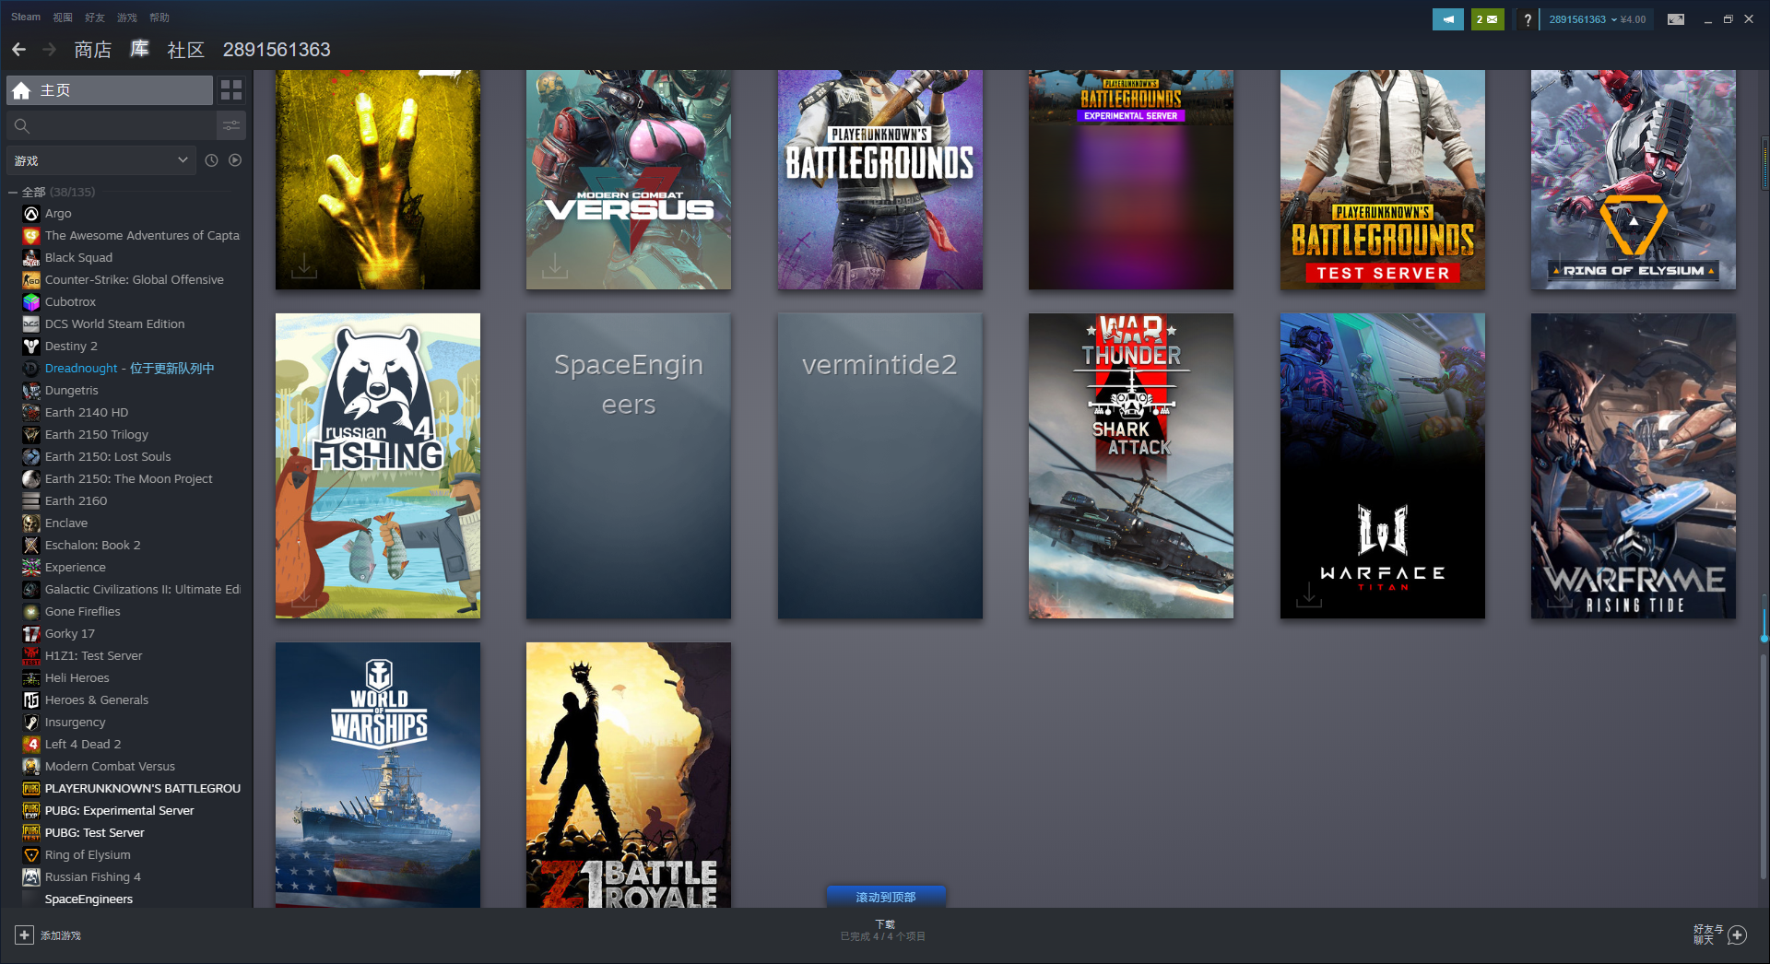Click the Steam help question mark icon
The width and height of the screenshot is (1770, 964).
[1528, 18]
